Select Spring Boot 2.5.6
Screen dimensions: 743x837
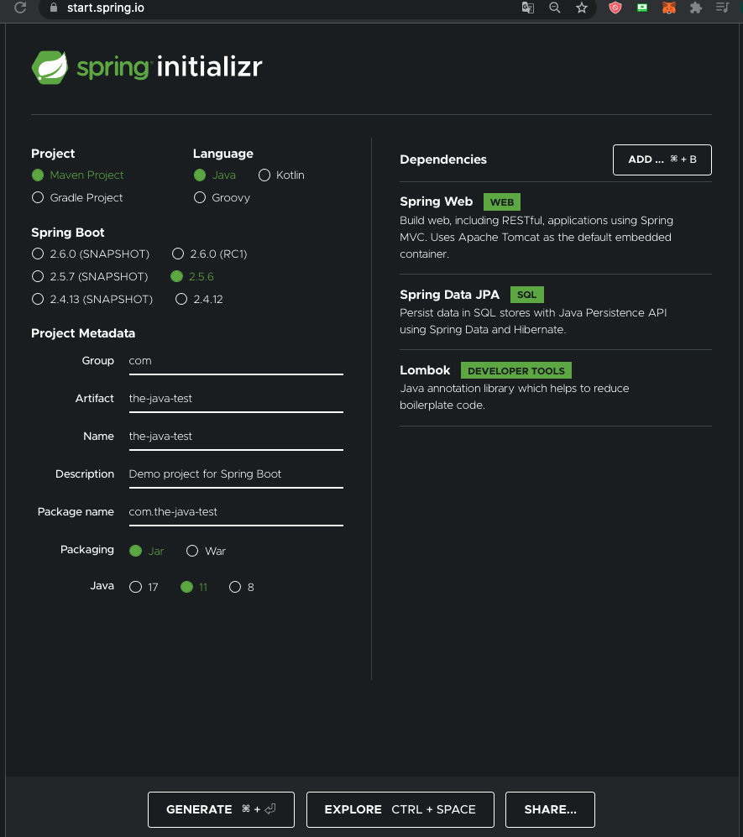[192, 276]
